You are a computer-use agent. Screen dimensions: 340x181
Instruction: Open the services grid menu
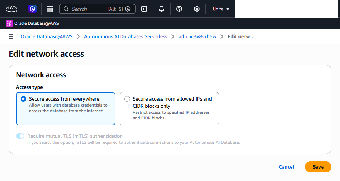(x=50, y=9)
